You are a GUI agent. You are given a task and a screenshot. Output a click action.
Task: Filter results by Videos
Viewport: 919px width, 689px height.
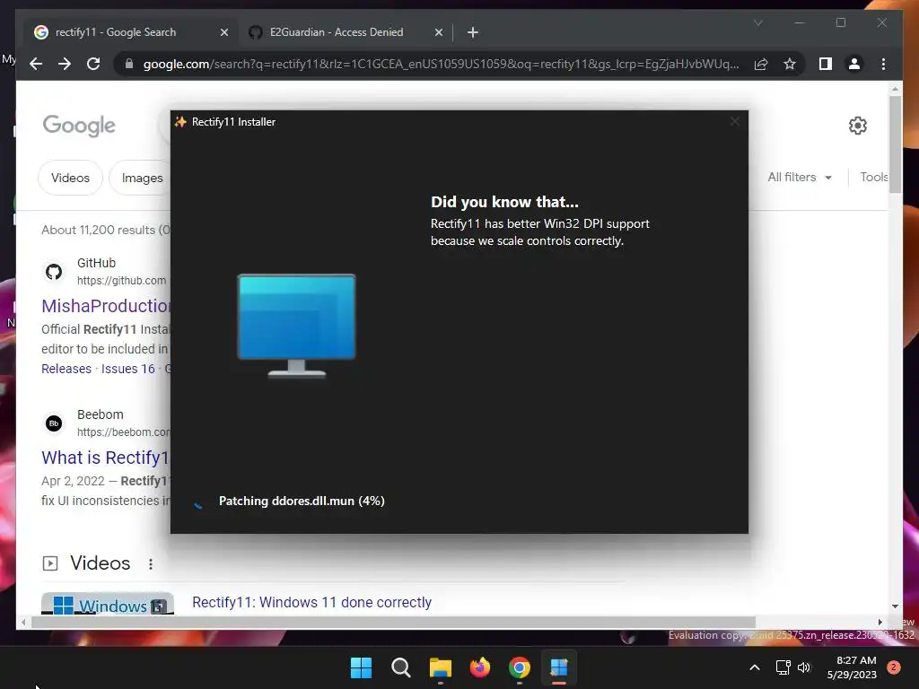tap(70, 178)
